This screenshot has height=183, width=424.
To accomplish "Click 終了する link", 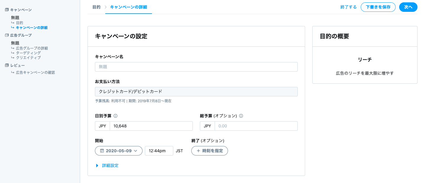I will pyautogui.click(x=349, y=7).
